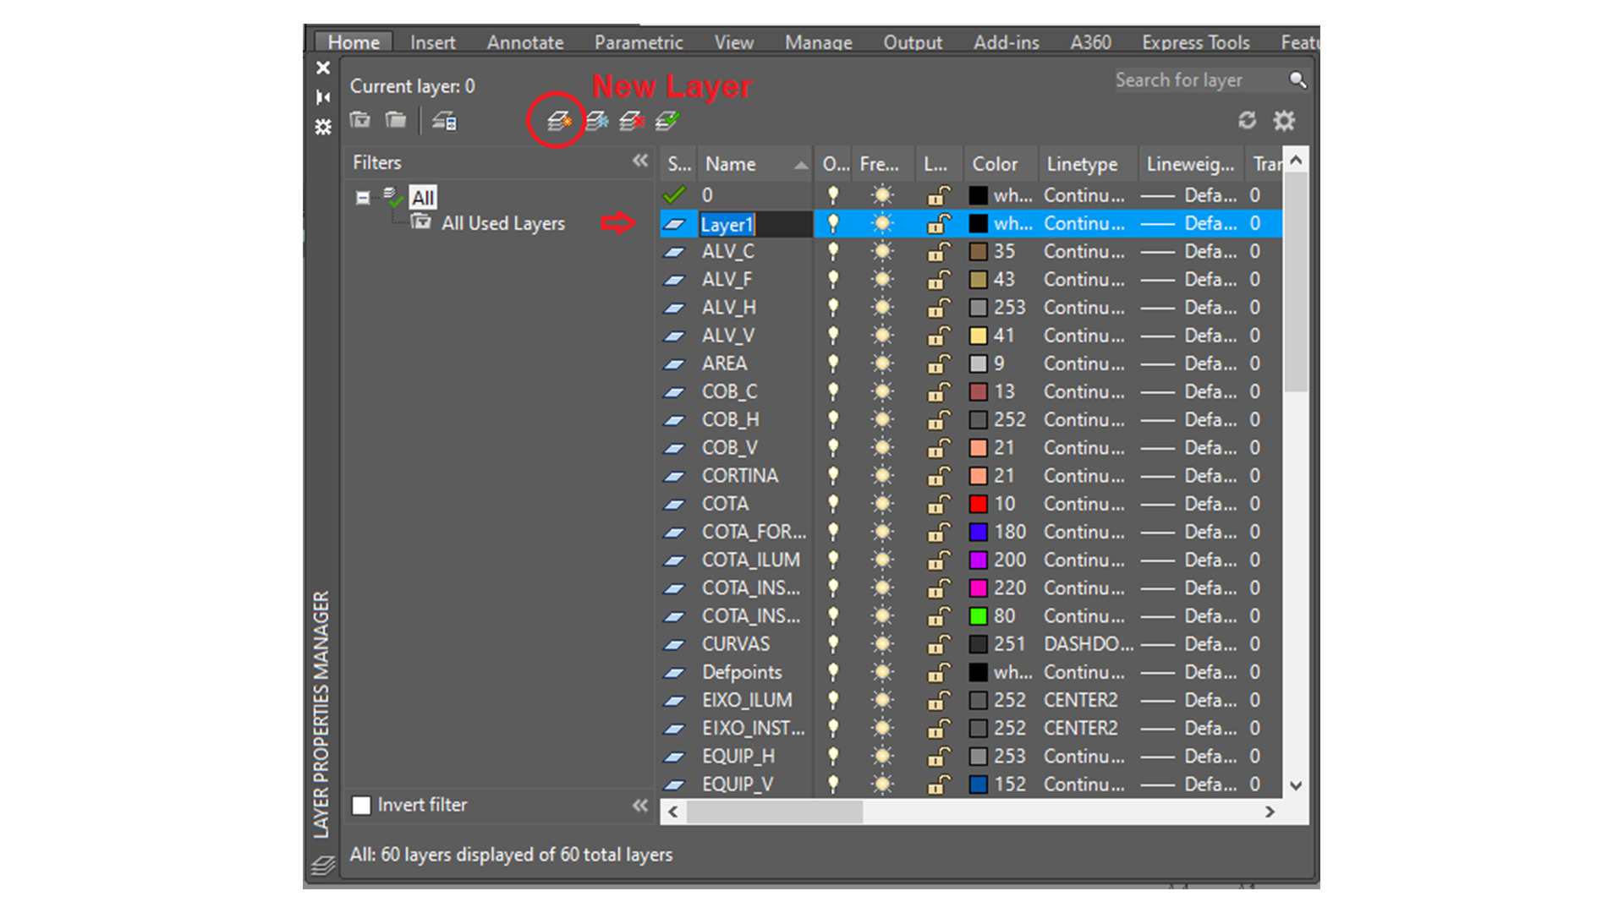The height and width of the screenshot is (913, 1624).
Task: Toggle freeze sun for layer EIXO_ILUM
Action: tap(882, 701)
